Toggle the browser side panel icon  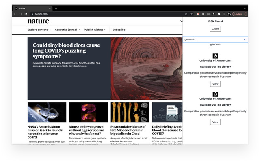(x=224, y=14)
